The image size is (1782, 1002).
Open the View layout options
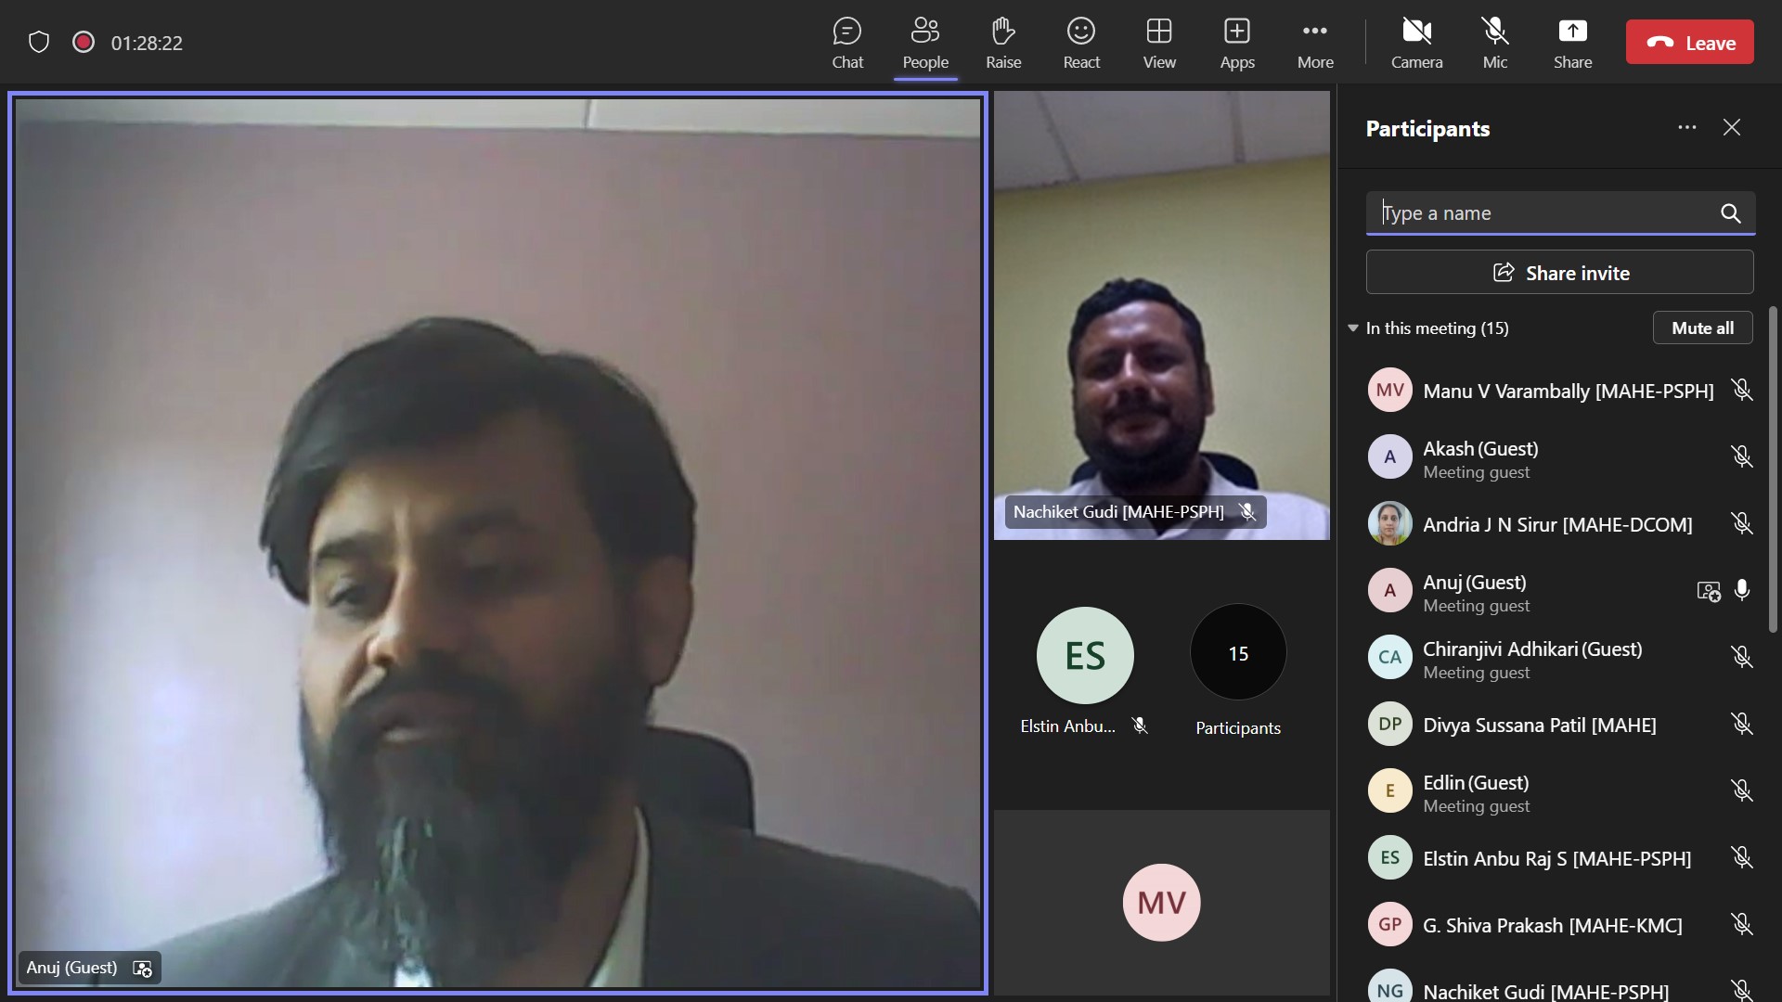(x=1158, y=43)
